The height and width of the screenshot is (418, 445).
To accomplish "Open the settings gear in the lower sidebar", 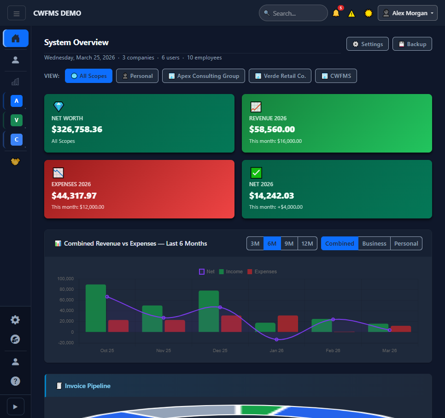I will pyautogui.click(x=15, y=319).
